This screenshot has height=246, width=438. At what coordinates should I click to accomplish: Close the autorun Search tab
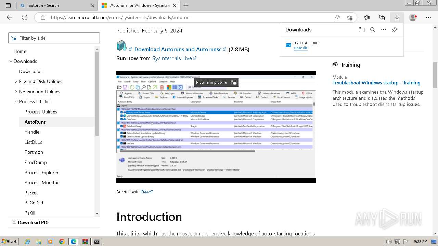(93, 5)
